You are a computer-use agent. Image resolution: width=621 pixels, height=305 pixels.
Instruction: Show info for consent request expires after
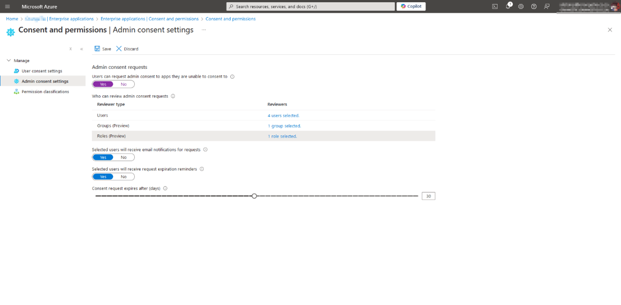[165, 189]
